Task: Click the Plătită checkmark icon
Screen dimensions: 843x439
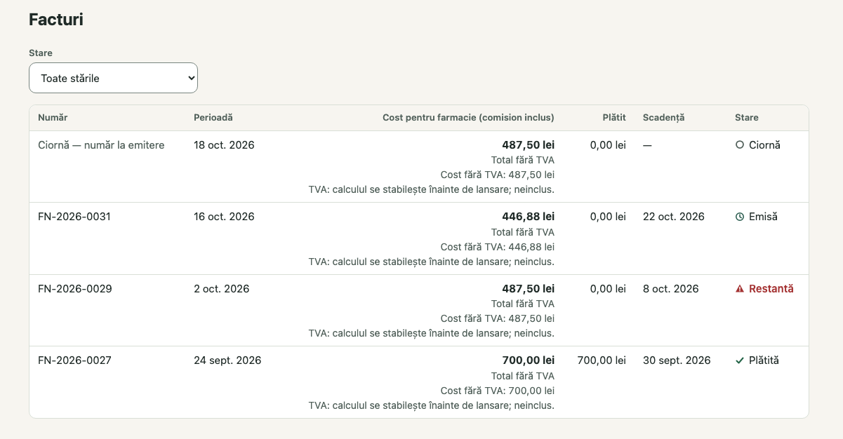Action: click(x=739, y=360)
